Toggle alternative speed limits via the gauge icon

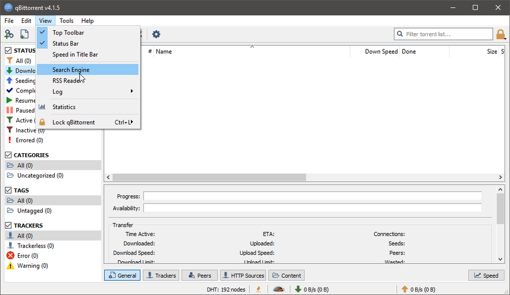tap(278, 289)
